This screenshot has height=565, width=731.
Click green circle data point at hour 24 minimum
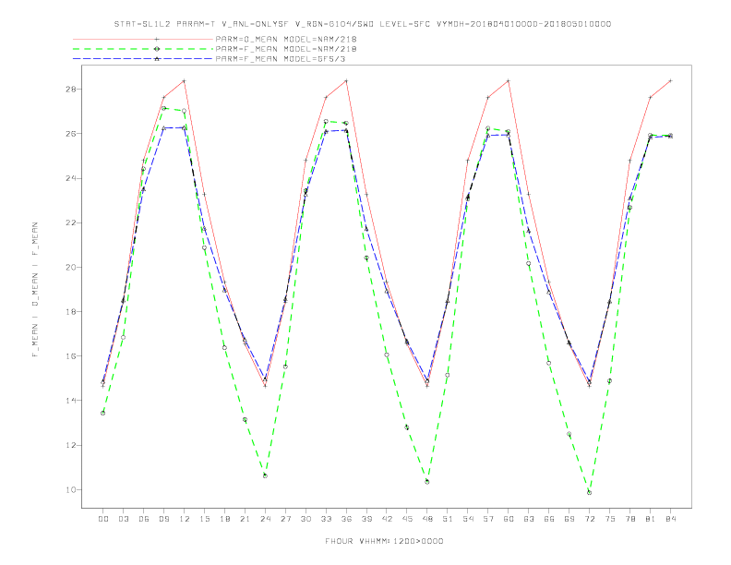(265, 476)
